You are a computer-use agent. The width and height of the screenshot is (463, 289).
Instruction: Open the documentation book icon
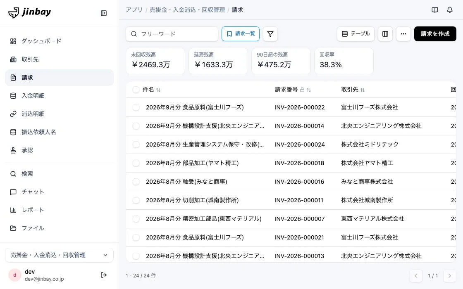coord(434,10)
